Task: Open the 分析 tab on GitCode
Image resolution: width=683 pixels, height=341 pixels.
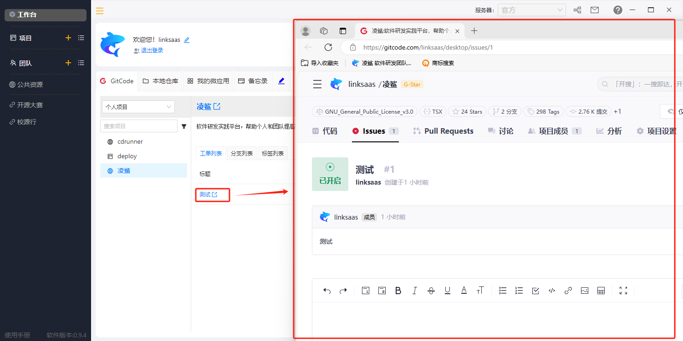Action: 609,131
